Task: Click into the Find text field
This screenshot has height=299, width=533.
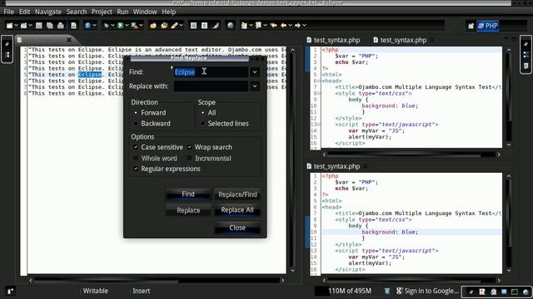Action: [211, 72]
